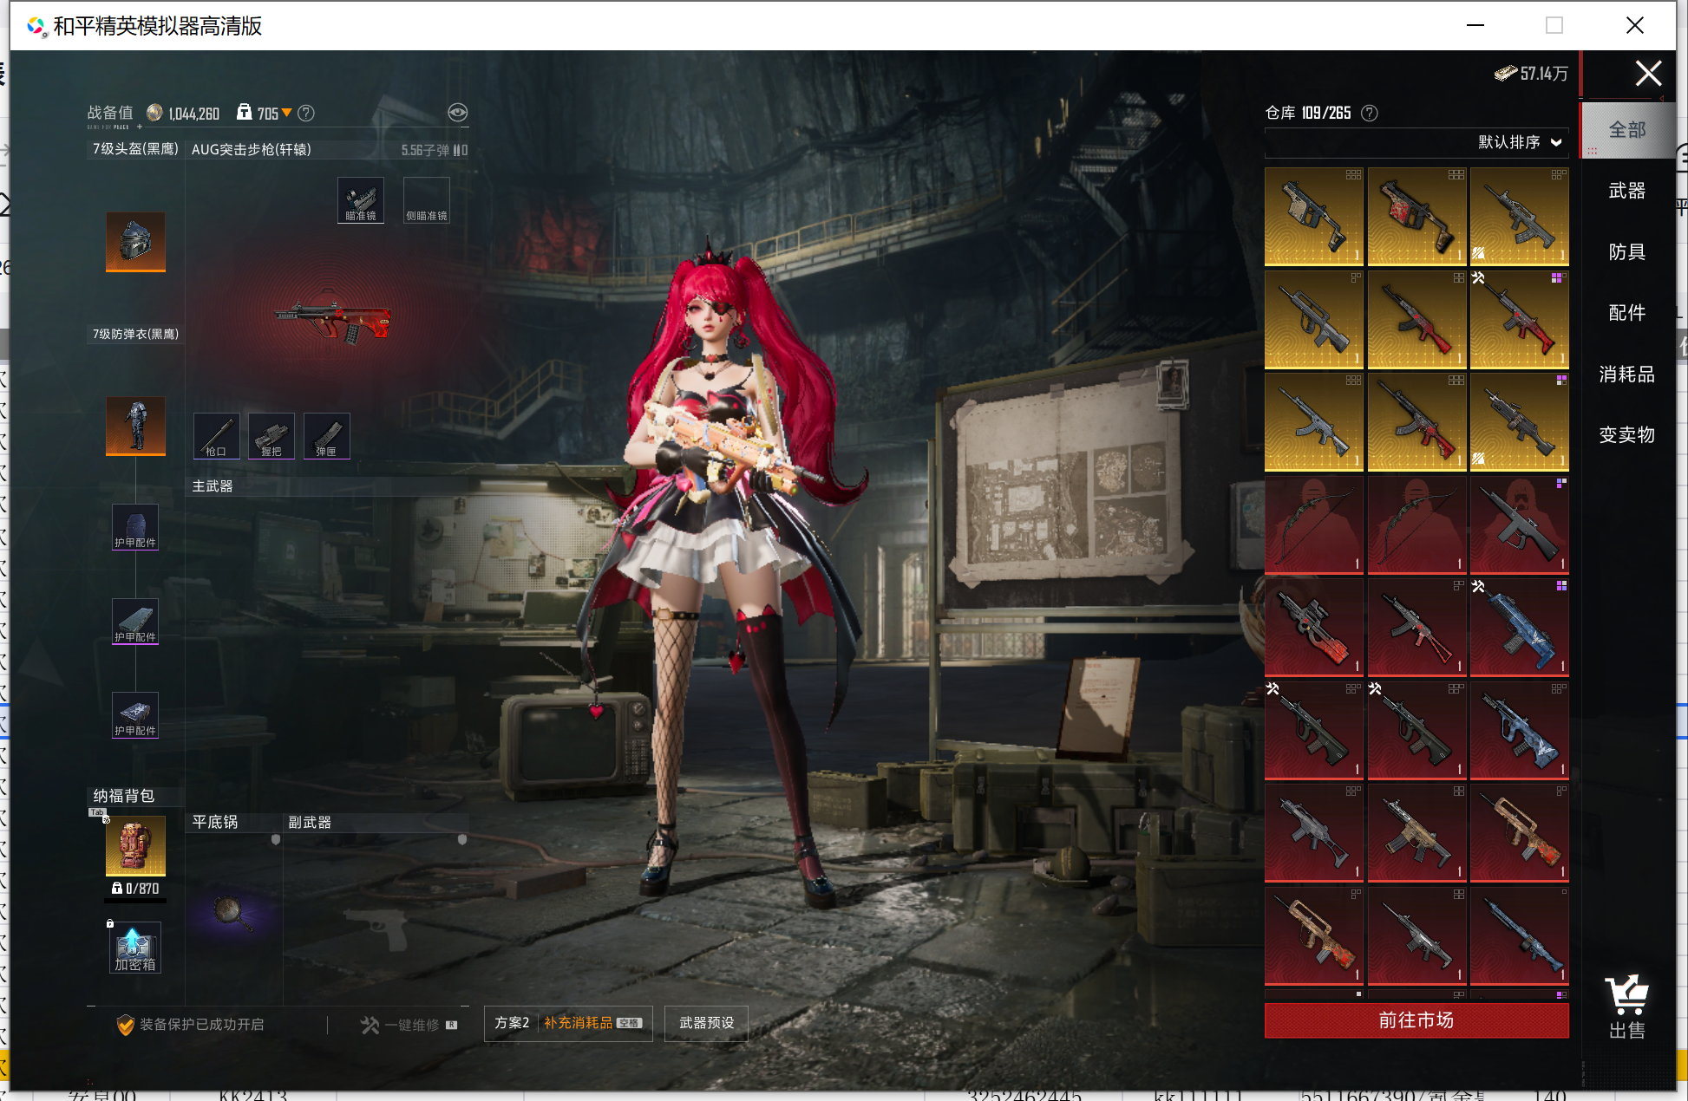Click the 弹匣 magazine attachment slot
This screenshot has height=1101, width=1688.
tap(326, 435)
